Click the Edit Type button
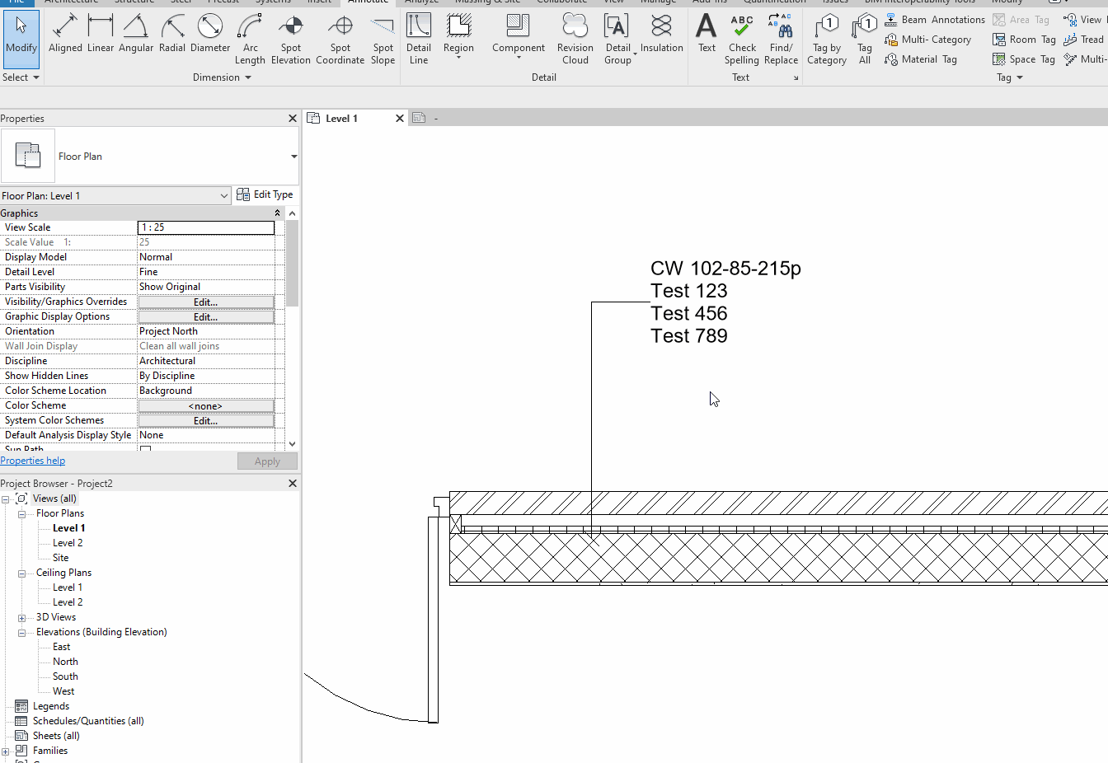 [x=265, y=194]
